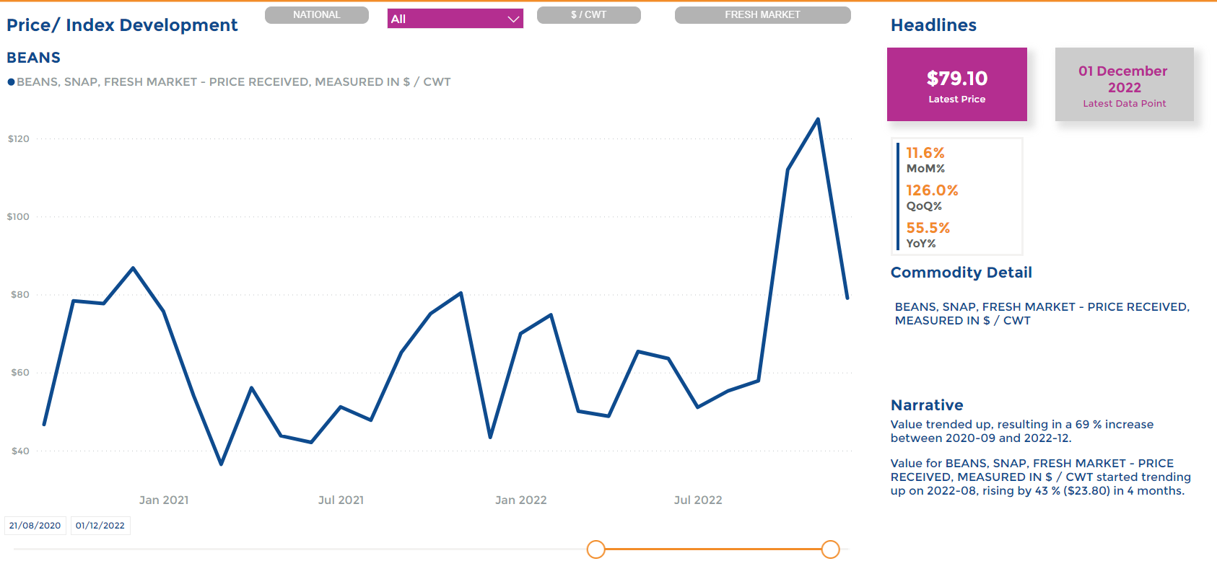Click the right handle of date range slider

pos(831,549)
